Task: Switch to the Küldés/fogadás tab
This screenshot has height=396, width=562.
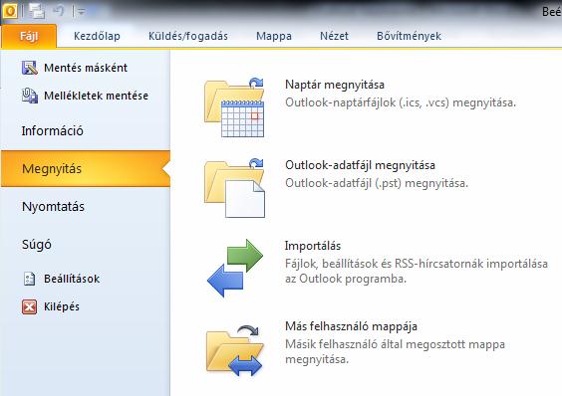Action: coord(188,36)
